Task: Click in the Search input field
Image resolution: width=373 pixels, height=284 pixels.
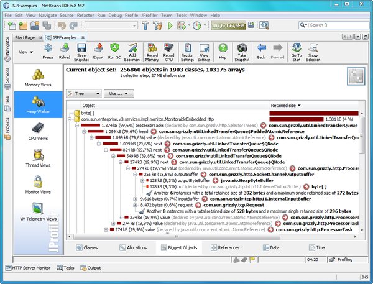Action: tap(339, 25)
